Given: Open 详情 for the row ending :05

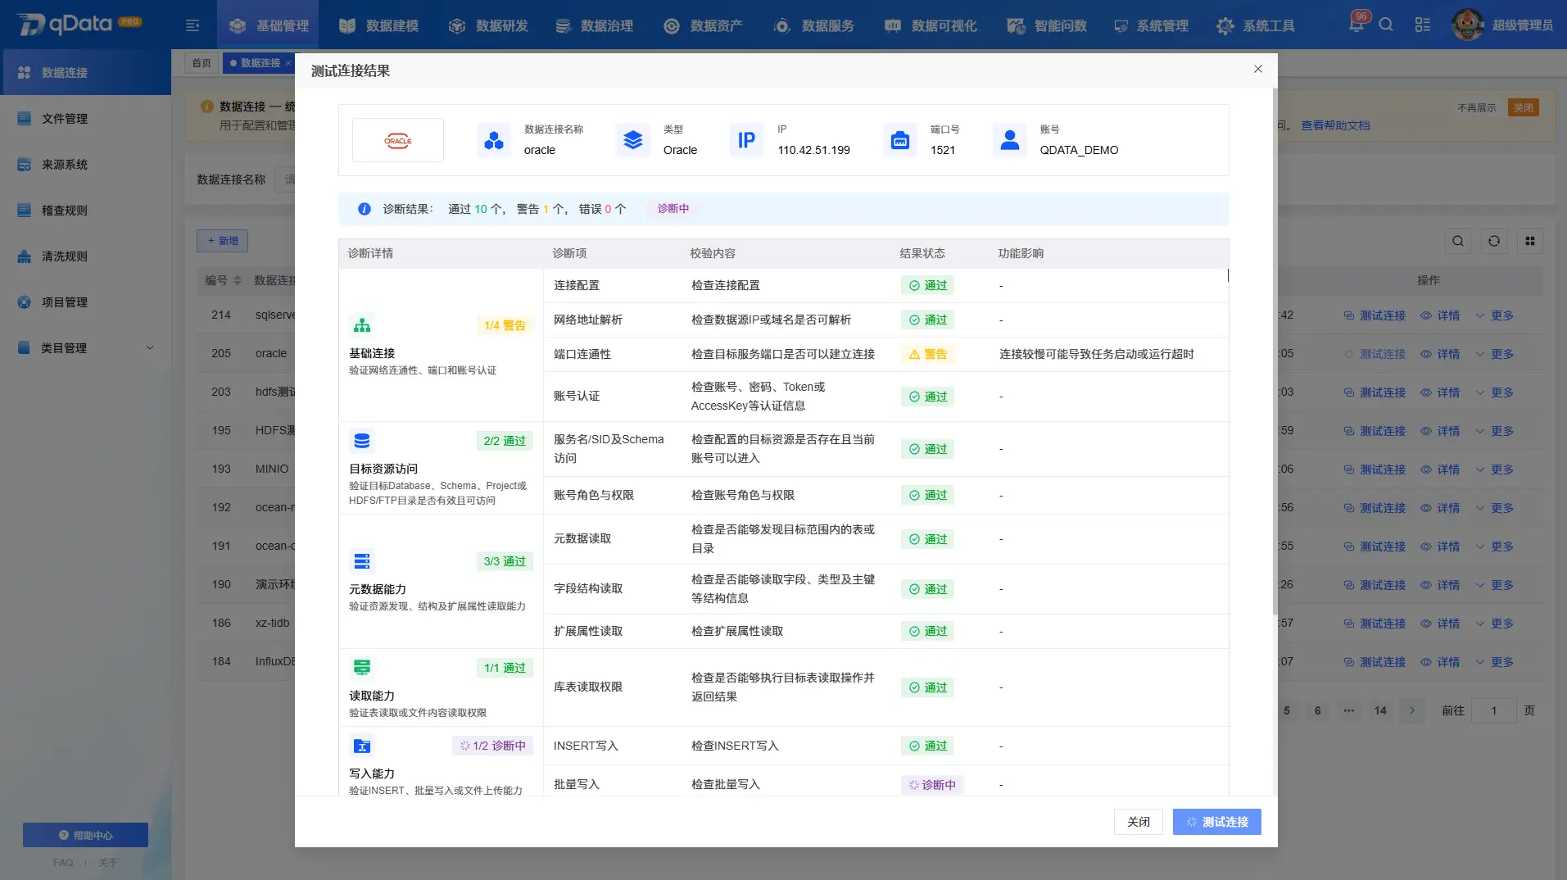Looking at the screenshot, I should tap(1440, 354).
